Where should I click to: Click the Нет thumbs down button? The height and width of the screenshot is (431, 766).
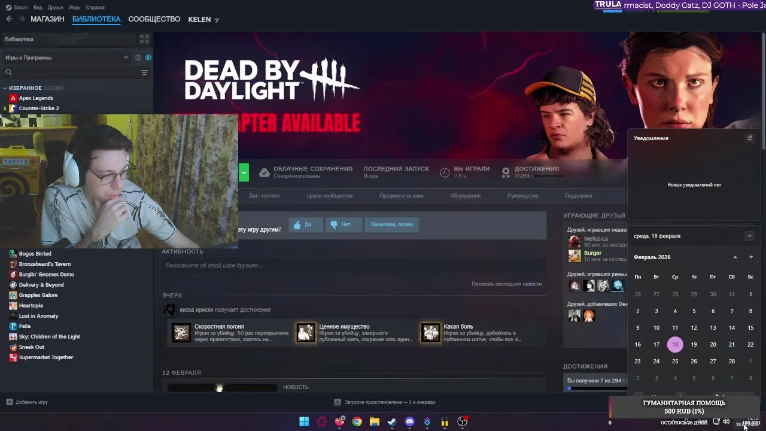click(x=344, y=224)
